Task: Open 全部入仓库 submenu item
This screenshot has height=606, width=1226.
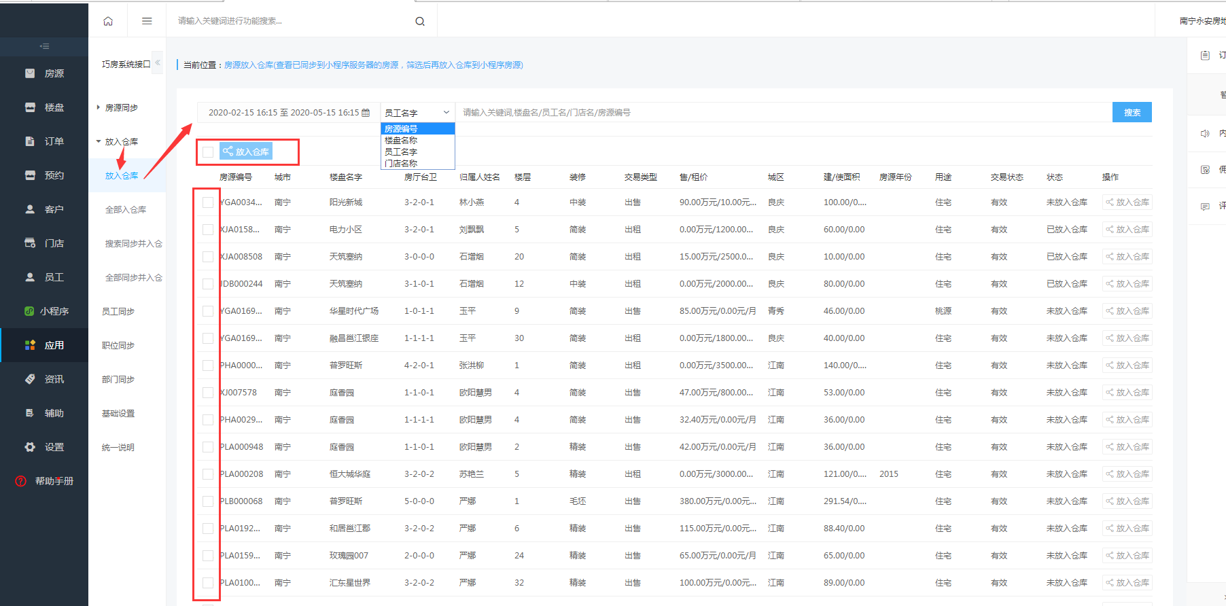Action: click(126, 209)
